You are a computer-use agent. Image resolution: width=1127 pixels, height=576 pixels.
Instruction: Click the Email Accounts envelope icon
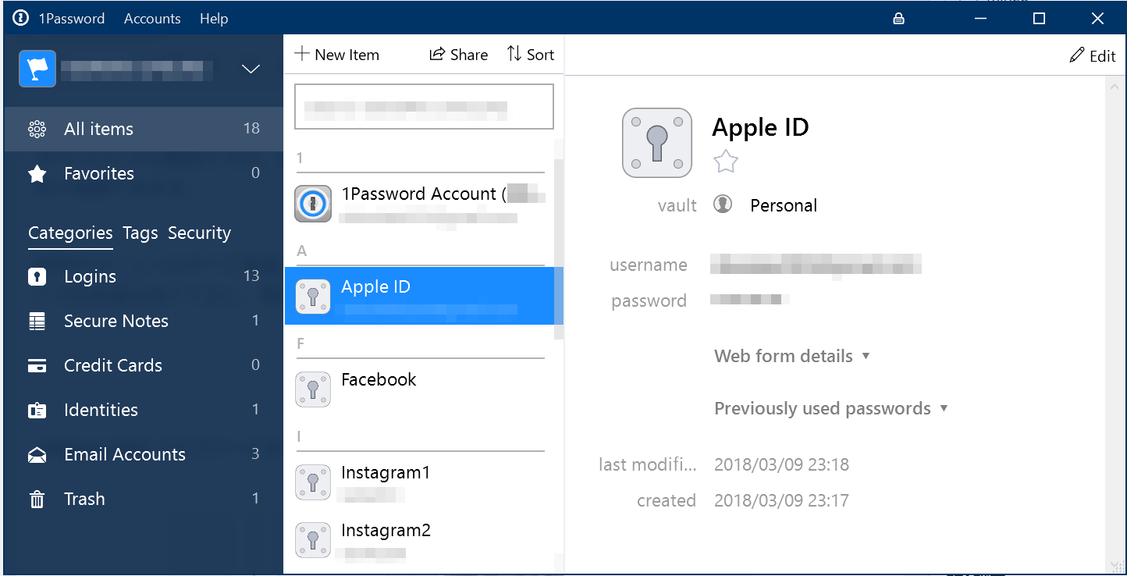click(37, 454)
